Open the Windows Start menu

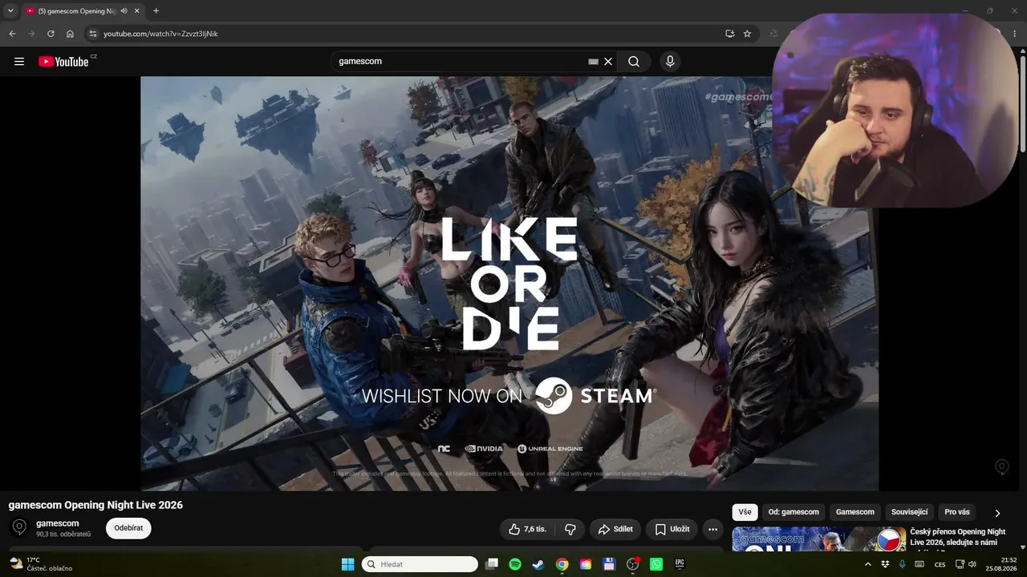coord(347,564)
